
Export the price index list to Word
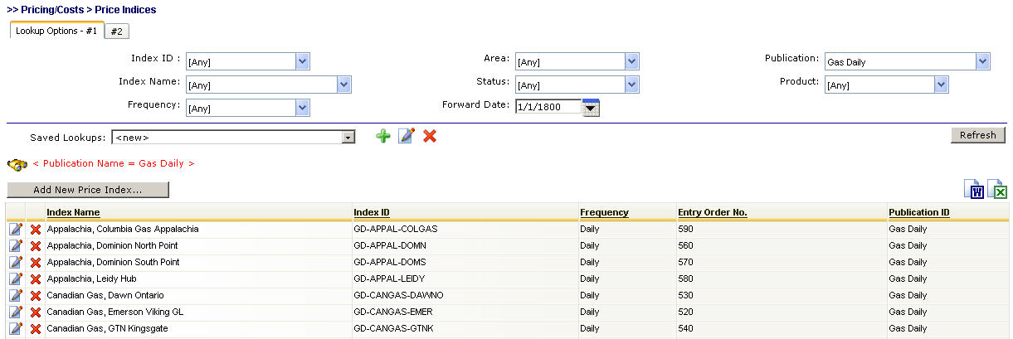click(x=975, y=190)
